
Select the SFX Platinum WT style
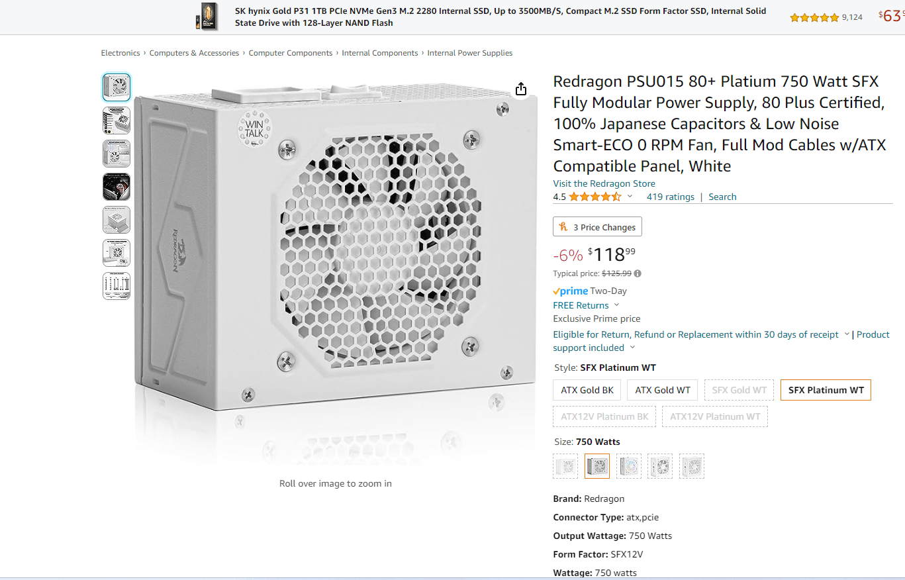point(826,390)
